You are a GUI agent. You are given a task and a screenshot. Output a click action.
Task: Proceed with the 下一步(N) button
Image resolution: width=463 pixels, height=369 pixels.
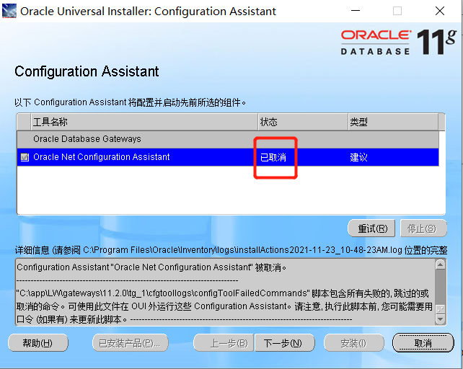click(x=285, y=343)
